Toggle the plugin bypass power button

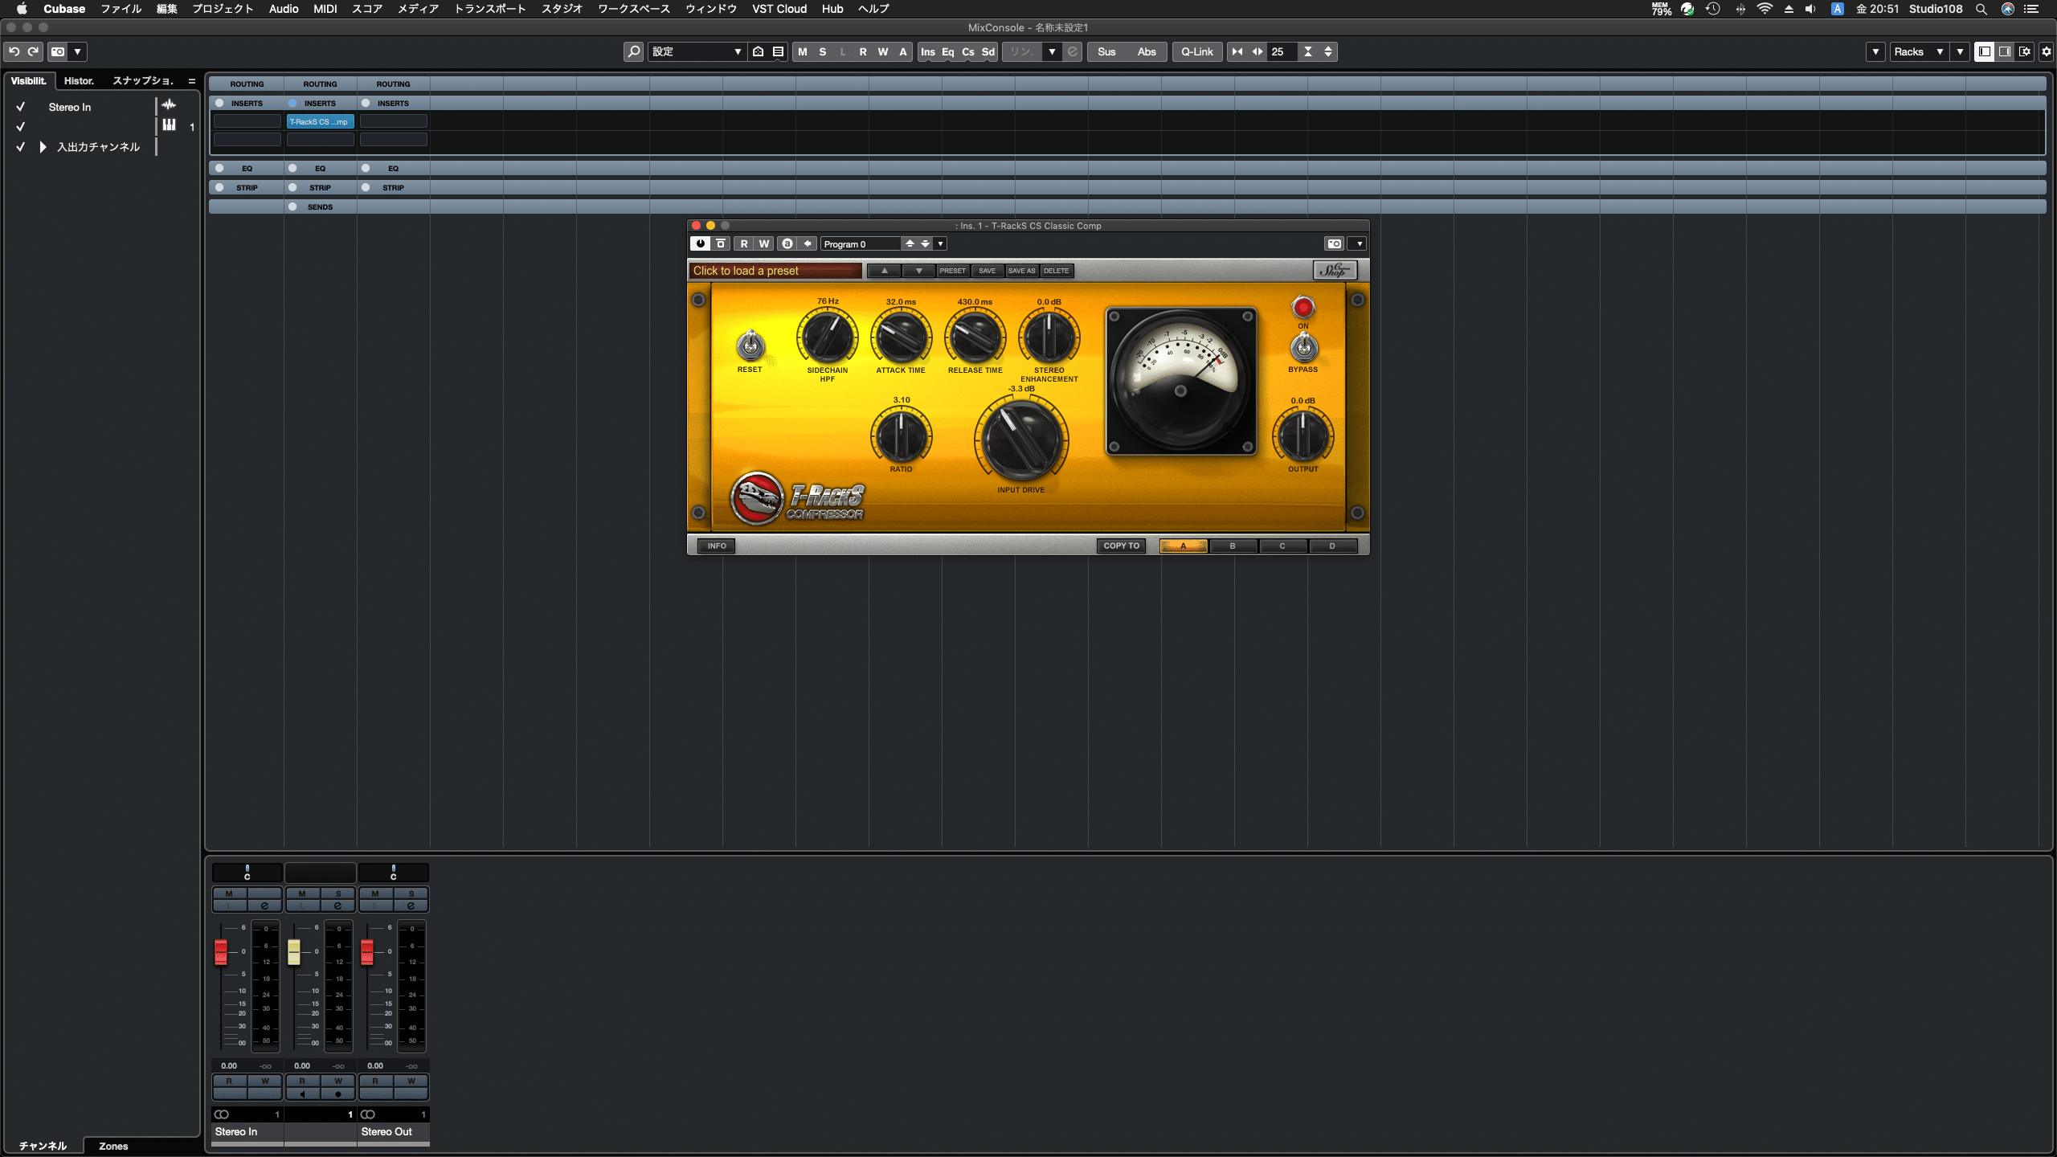[700, 243]
